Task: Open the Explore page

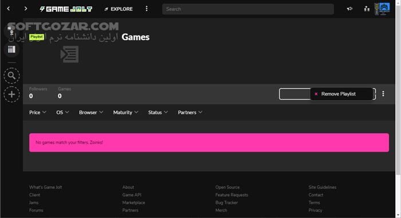Action: click(119, 9)
